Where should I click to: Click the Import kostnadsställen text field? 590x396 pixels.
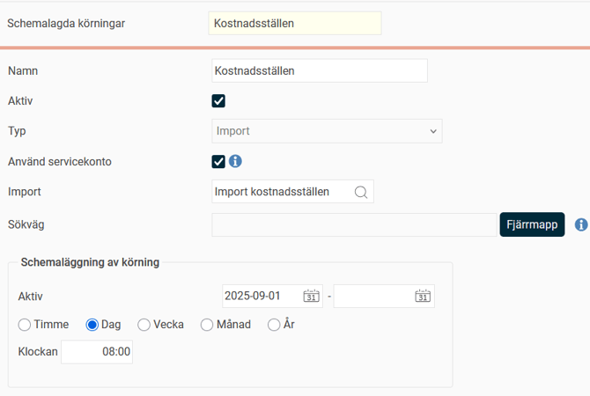coord(280,192)
